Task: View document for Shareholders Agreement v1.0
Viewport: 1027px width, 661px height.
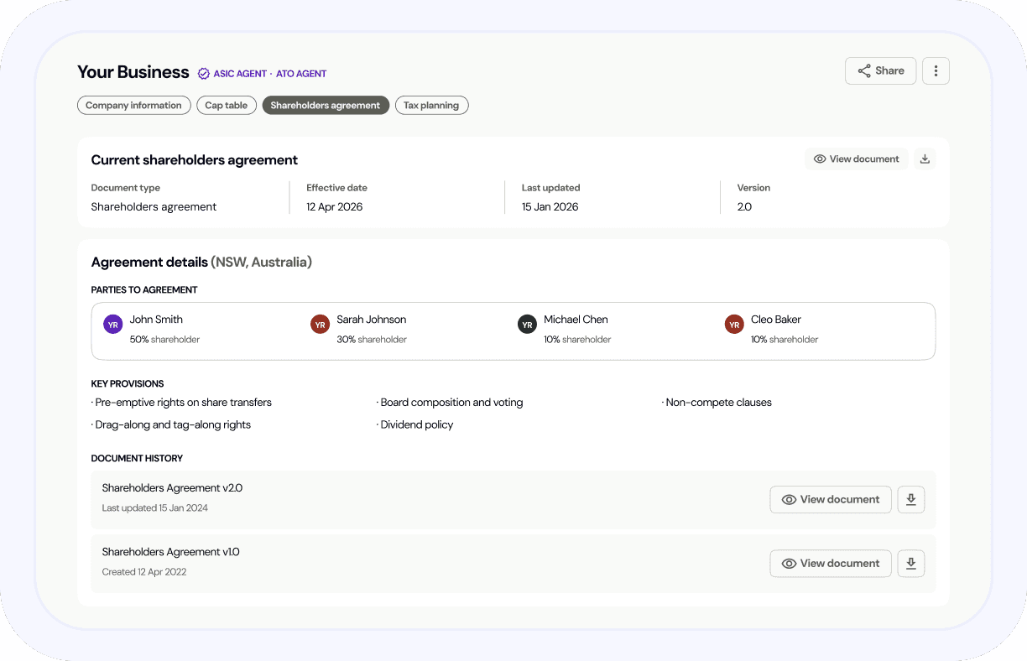Action: pos(830,564)
